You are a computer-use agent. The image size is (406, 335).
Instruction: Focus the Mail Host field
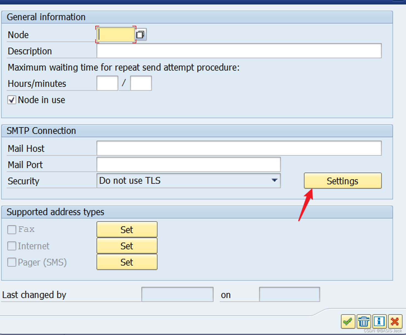[x=239, y=148]
